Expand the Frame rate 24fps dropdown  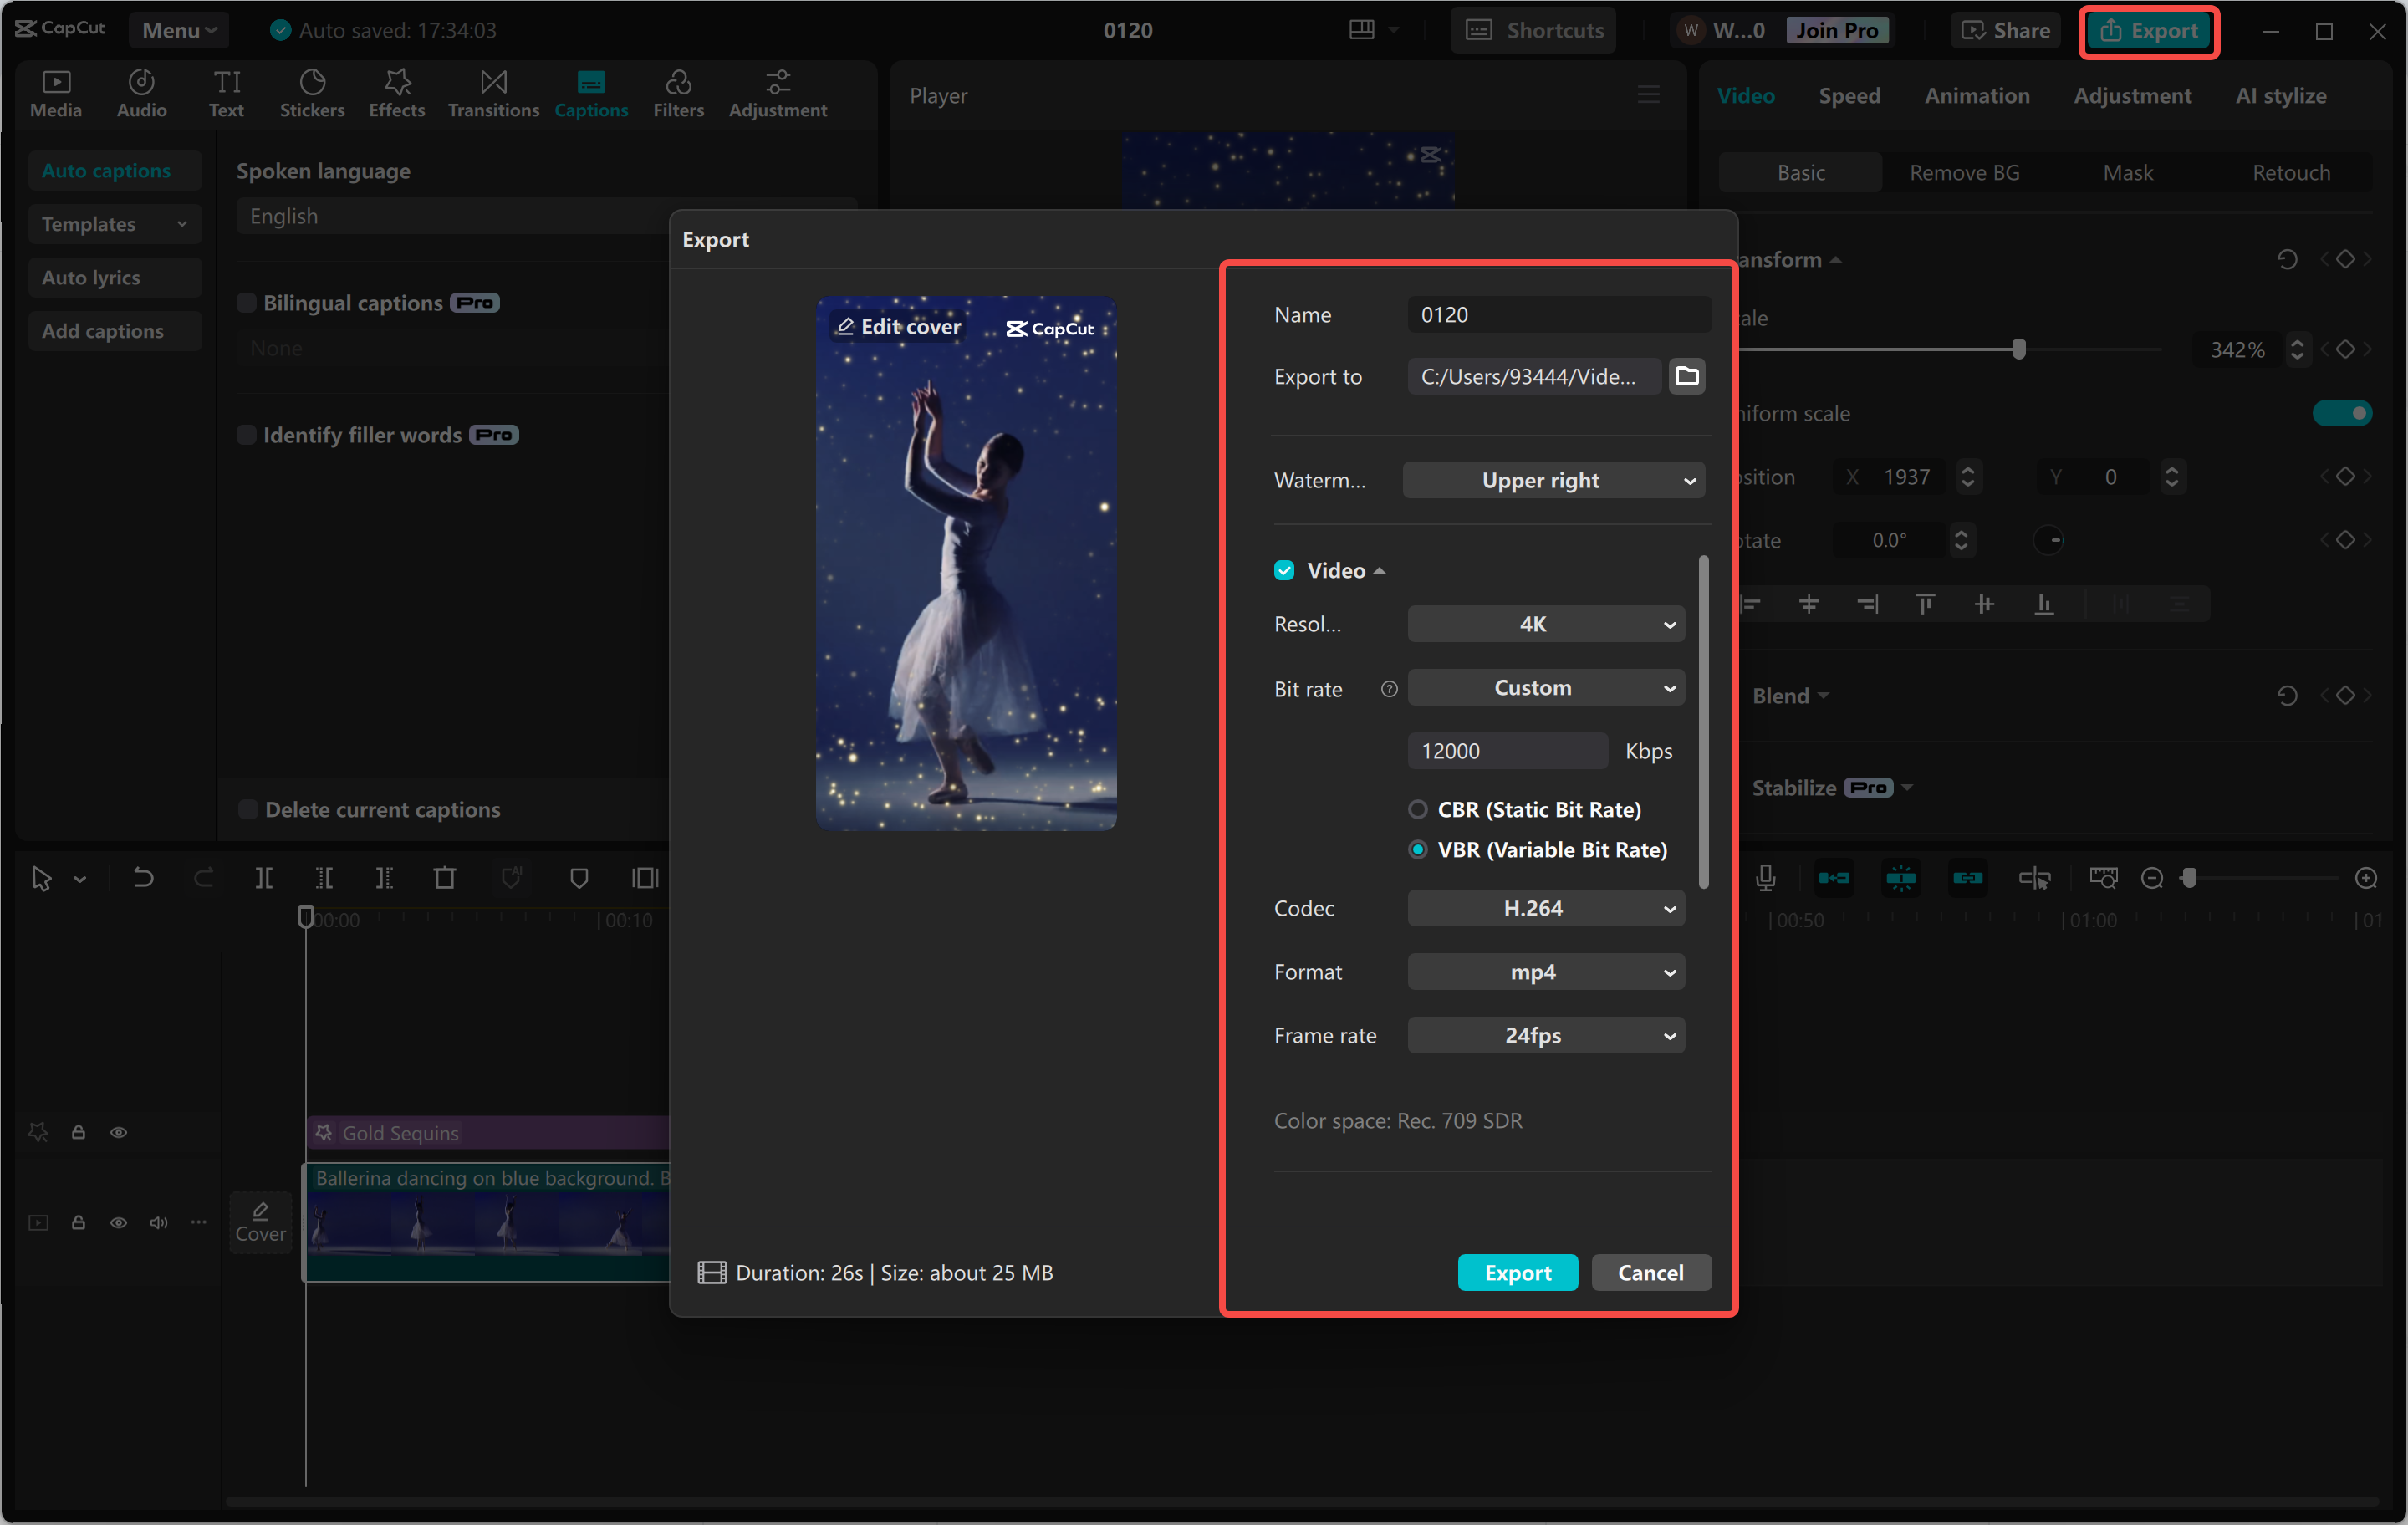pos(1545,1035)
